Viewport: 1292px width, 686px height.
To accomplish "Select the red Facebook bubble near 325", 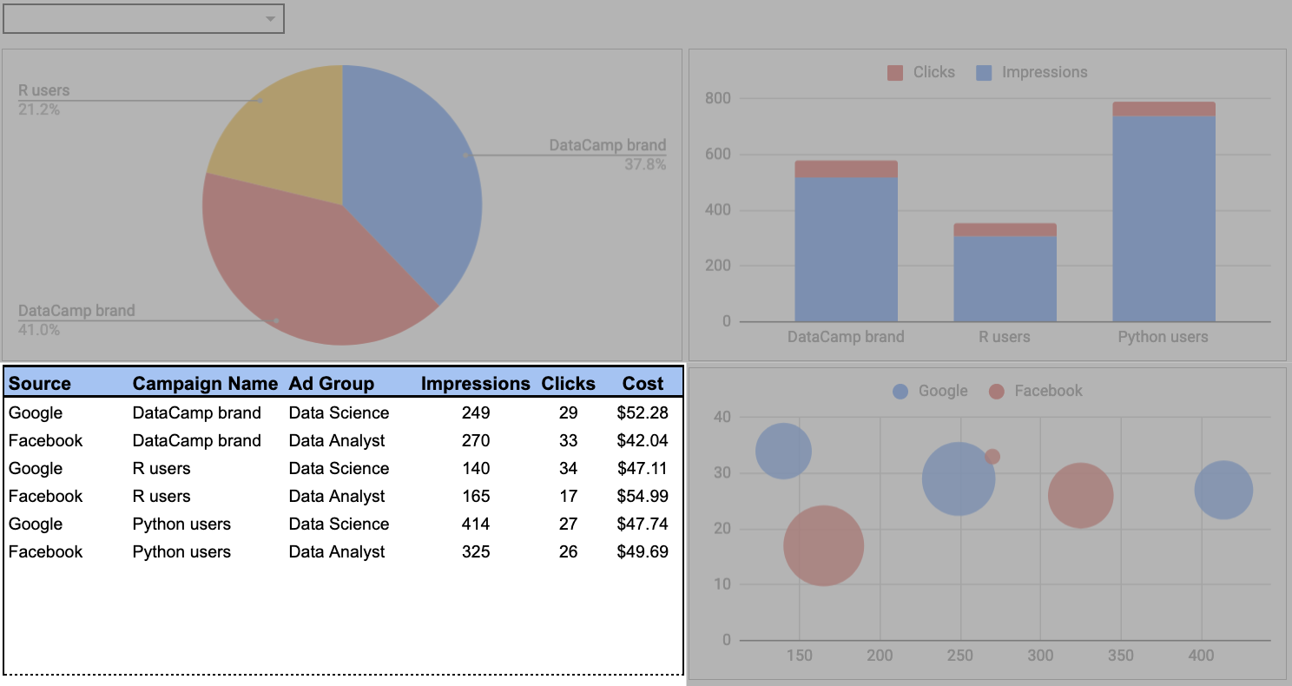I will click(1080, 496).
